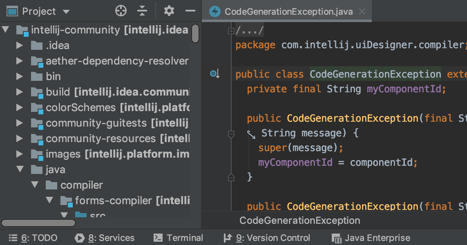Viewport: 467px width, 245px height.
Task: Select the bin tree row label
Action: (x=53, y=76)
